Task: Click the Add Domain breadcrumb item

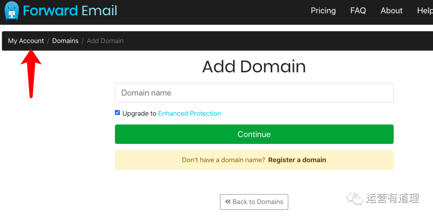Action: click(x=105, y=41)
